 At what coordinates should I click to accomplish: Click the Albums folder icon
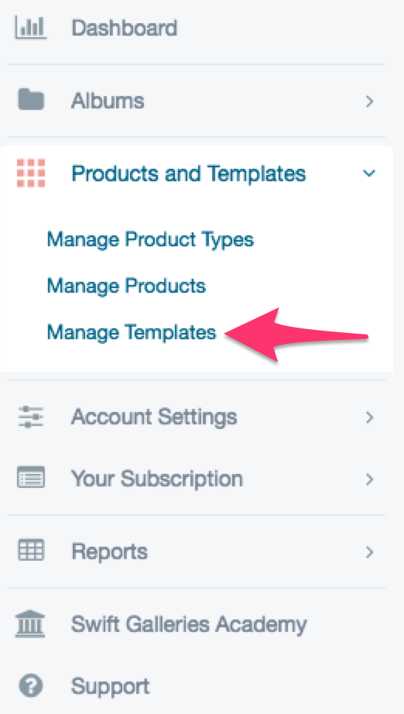(x=30, y=100)
